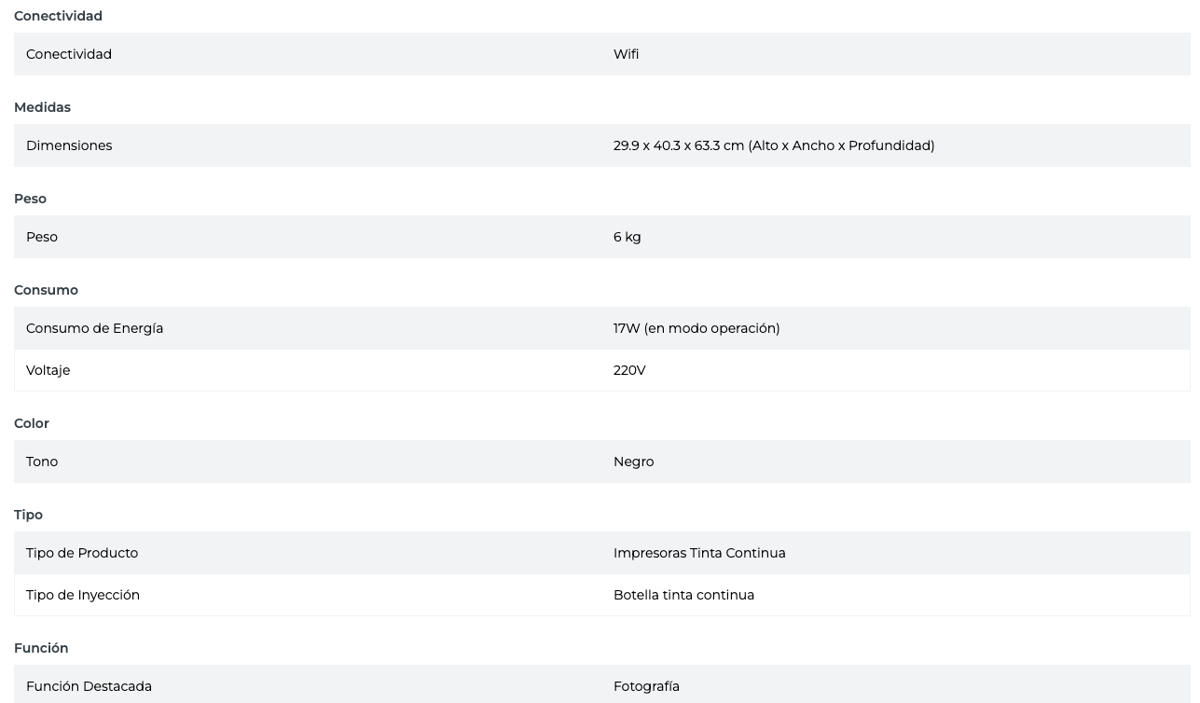The image size is (1200, 703).
Task: Select the Negro color value
Action: (x=633, y=462)
